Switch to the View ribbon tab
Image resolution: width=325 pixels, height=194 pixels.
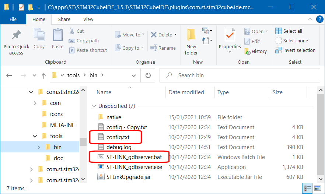88,19
